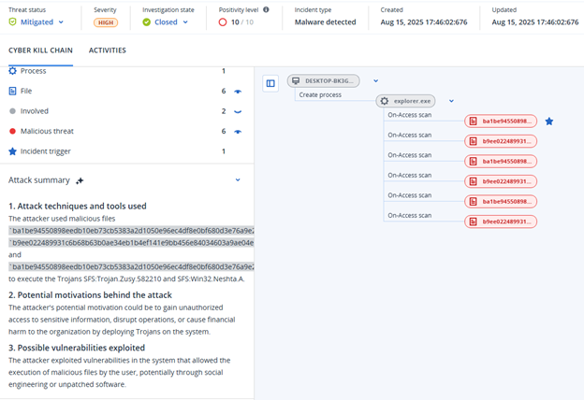Select the explorer.exe process node
Image resolution: width=584 pixels, height=400 pixels.
(x=410, y=101)
